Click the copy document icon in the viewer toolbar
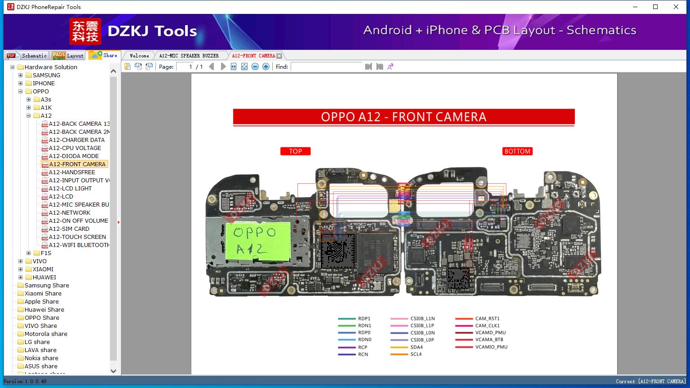Viewport: 690px width, 388px height. tap(128, 66)
